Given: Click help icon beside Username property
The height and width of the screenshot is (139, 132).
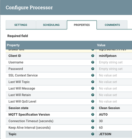Looking at the screenshot, I should tap(93, 62).
